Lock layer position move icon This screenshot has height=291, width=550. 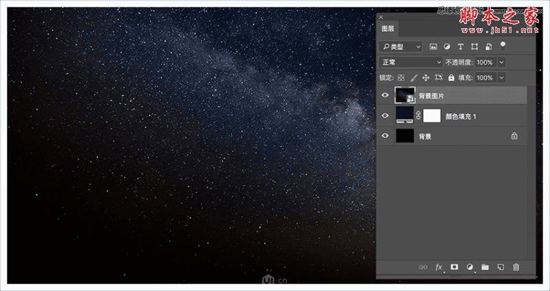coord(426,78)
